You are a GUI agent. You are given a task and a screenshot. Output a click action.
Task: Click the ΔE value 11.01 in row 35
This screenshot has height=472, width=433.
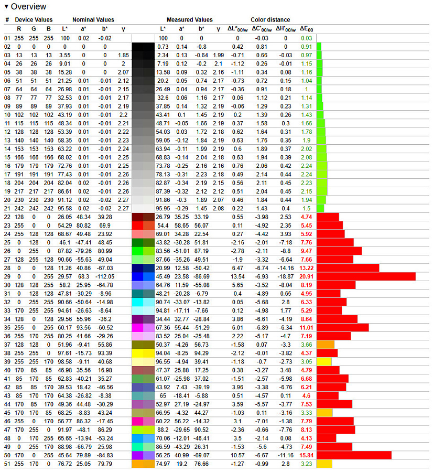pos(306,328)
